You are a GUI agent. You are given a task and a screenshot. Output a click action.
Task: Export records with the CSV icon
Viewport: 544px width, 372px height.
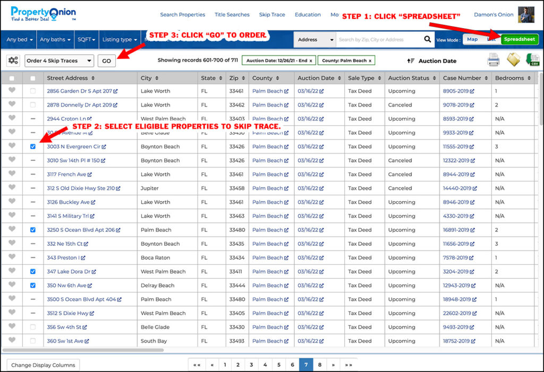point(532,59)
